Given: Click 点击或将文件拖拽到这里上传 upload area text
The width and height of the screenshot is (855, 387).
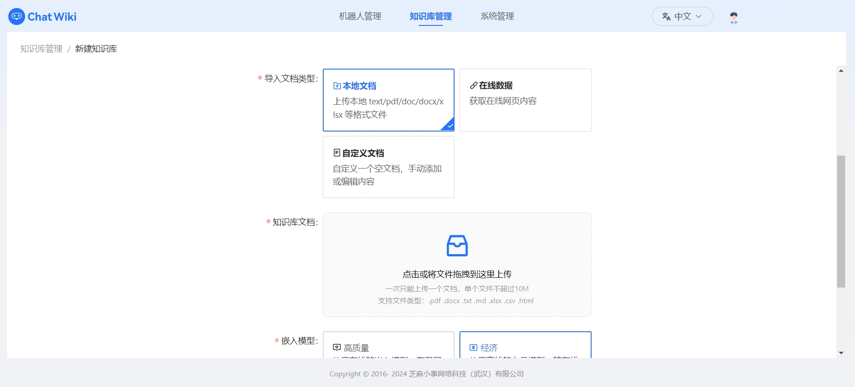Looking at the screenshot, I should (457, 274).
